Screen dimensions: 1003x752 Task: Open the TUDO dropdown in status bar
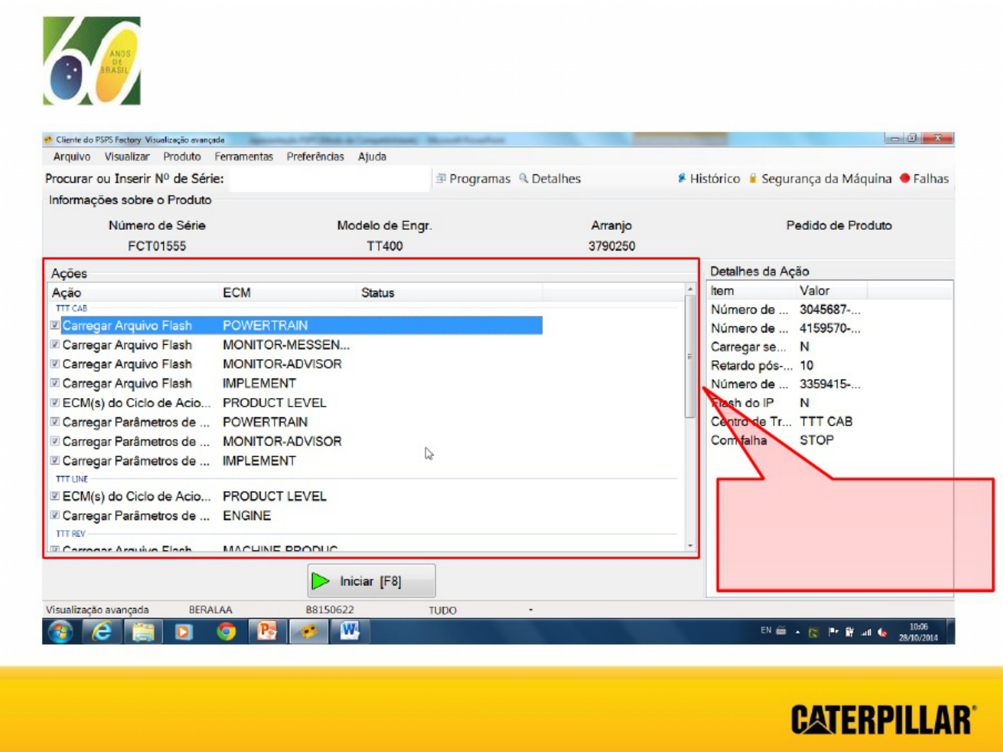click(530, 610)
